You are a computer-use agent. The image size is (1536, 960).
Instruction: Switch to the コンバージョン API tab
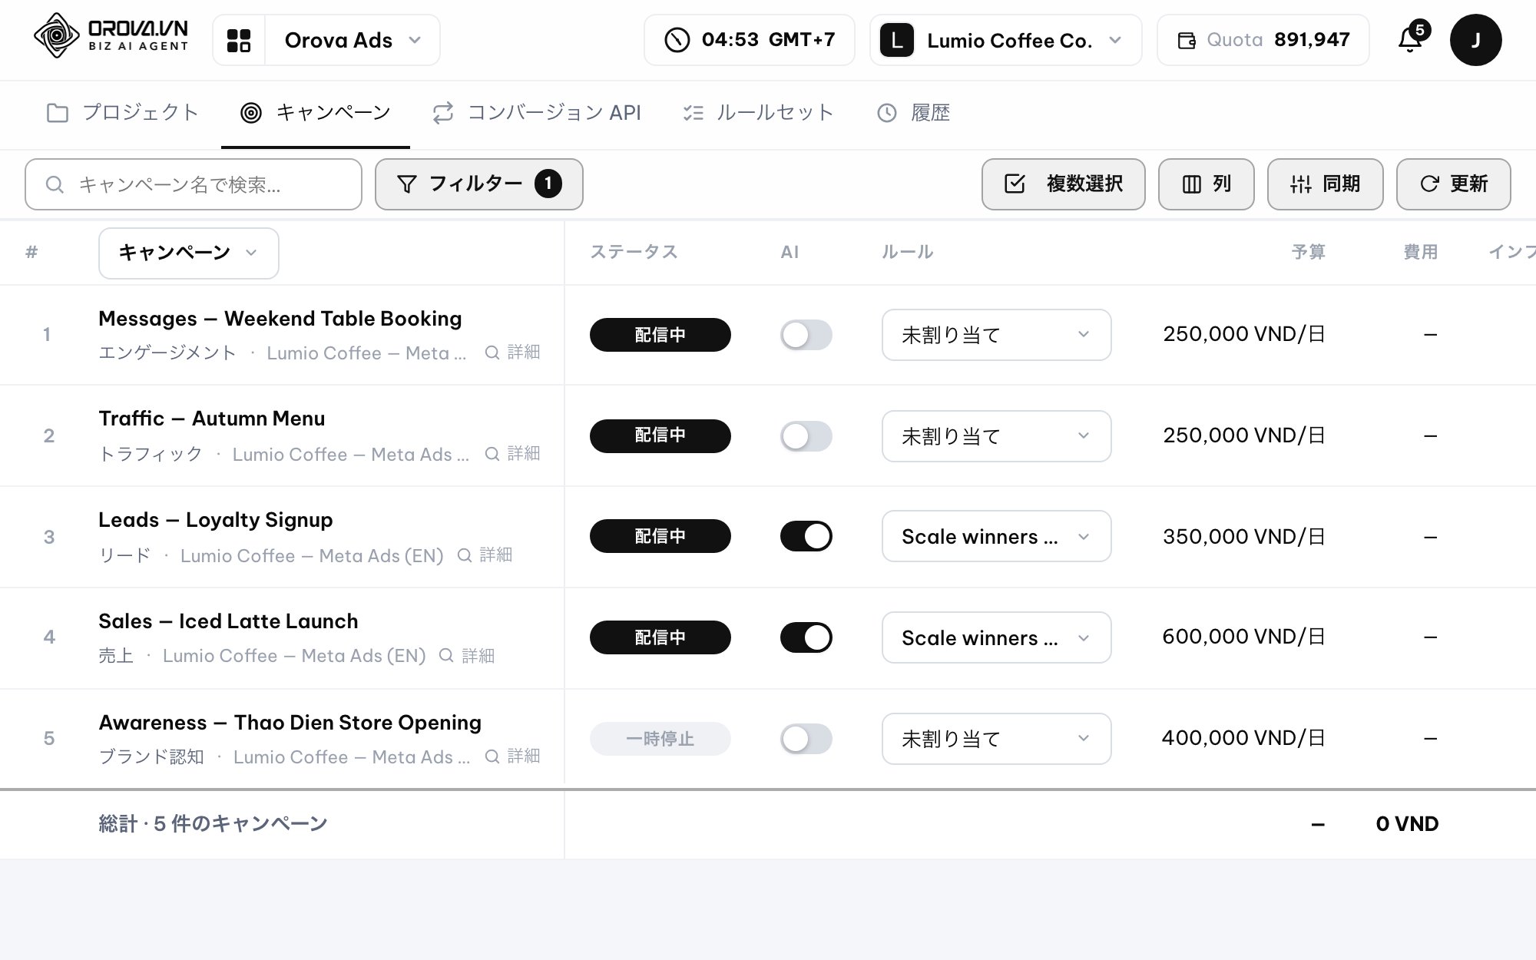(x=537, y=113)
